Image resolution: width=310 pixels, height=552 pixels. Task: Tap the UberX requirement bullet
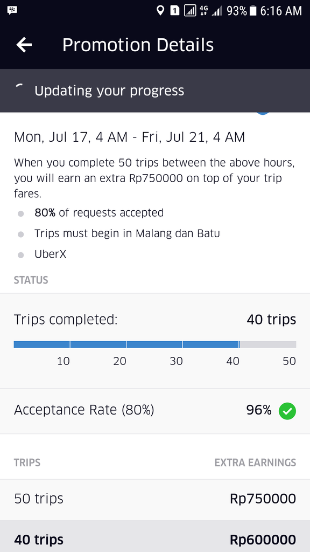[x=50, y=254]
